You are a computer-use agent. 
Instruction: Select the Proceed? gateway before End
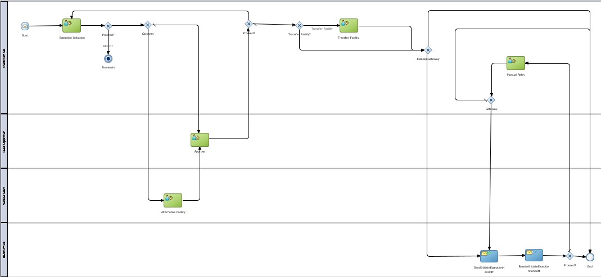pos(570,256)
